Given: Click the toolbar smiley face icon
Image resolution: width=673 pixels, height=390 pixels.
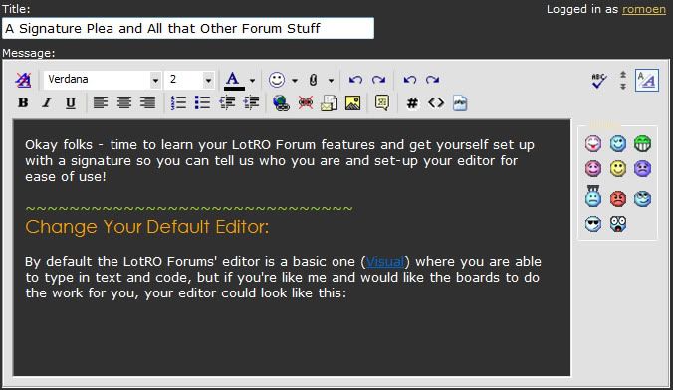Looking at the screenshot, I should [x=277, y=80].
